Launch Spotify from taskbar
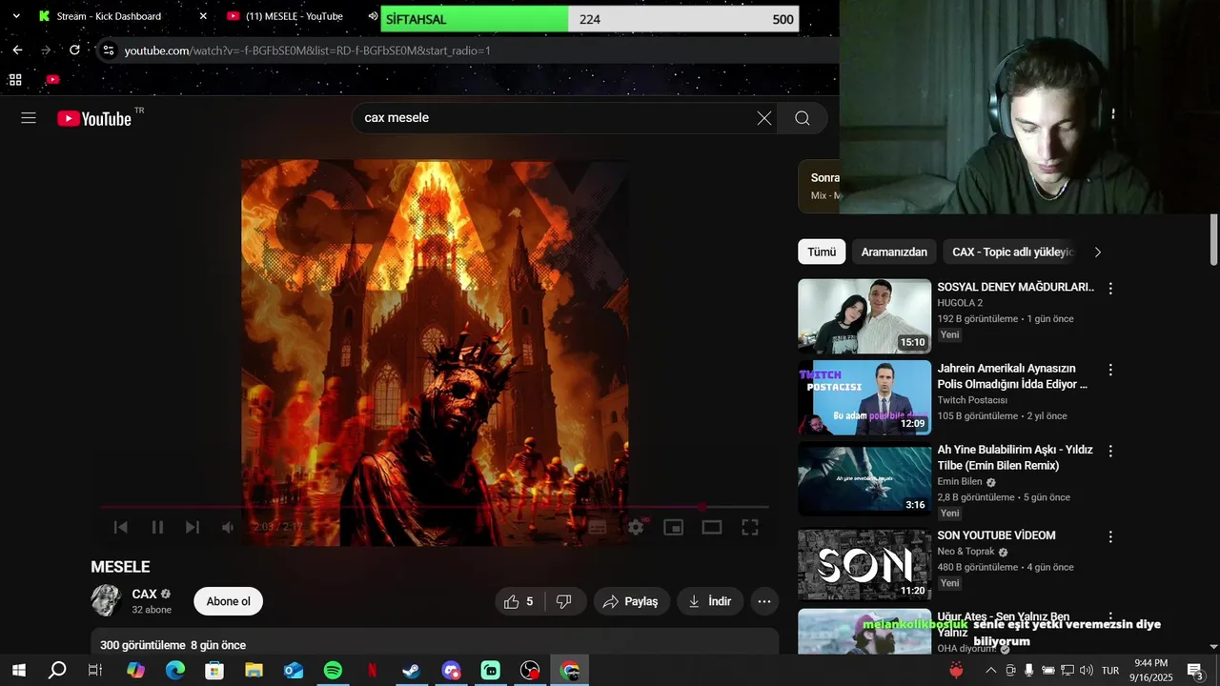The image size is (1220, 686). tap(333, 670)
